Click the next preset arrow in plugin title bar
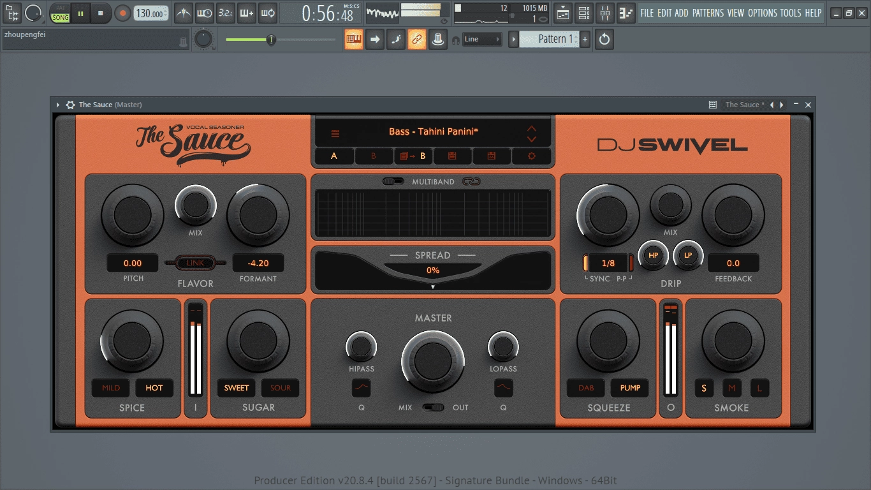 point(782,105)
